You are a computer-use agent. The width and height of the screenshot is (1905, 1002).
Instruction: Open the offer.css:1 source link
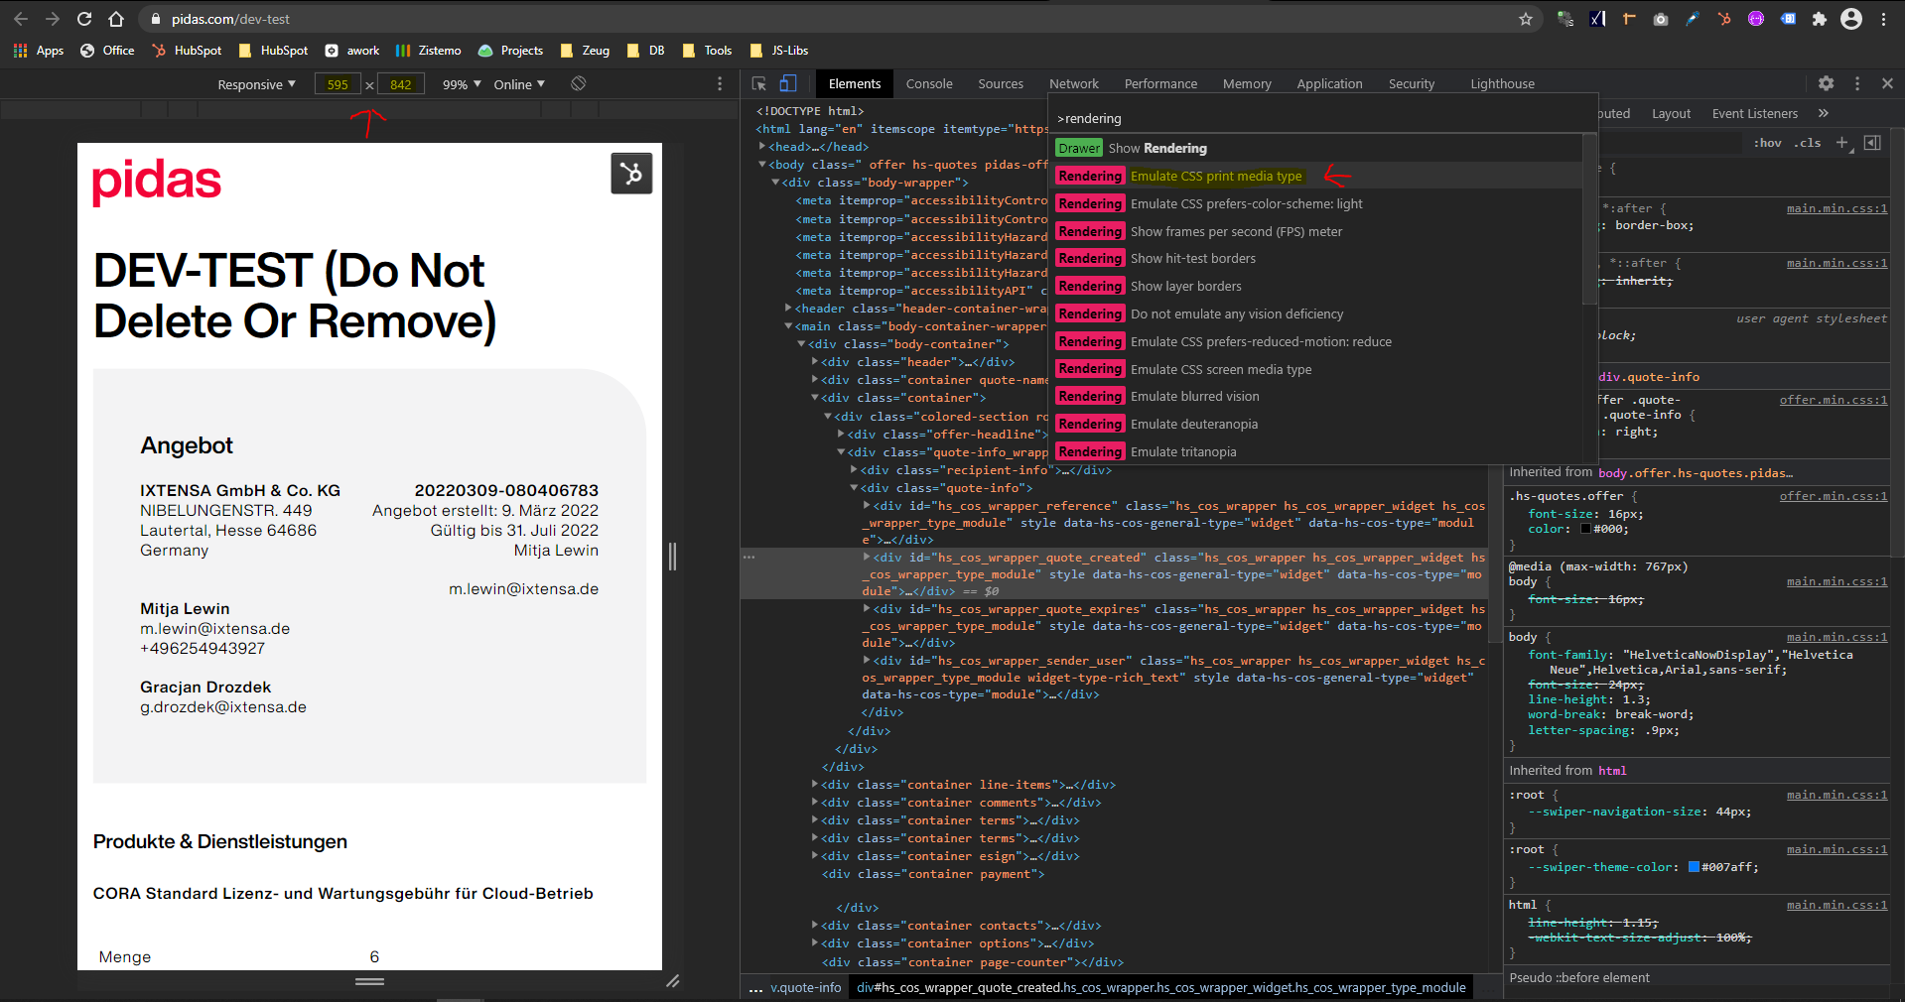1833,400
